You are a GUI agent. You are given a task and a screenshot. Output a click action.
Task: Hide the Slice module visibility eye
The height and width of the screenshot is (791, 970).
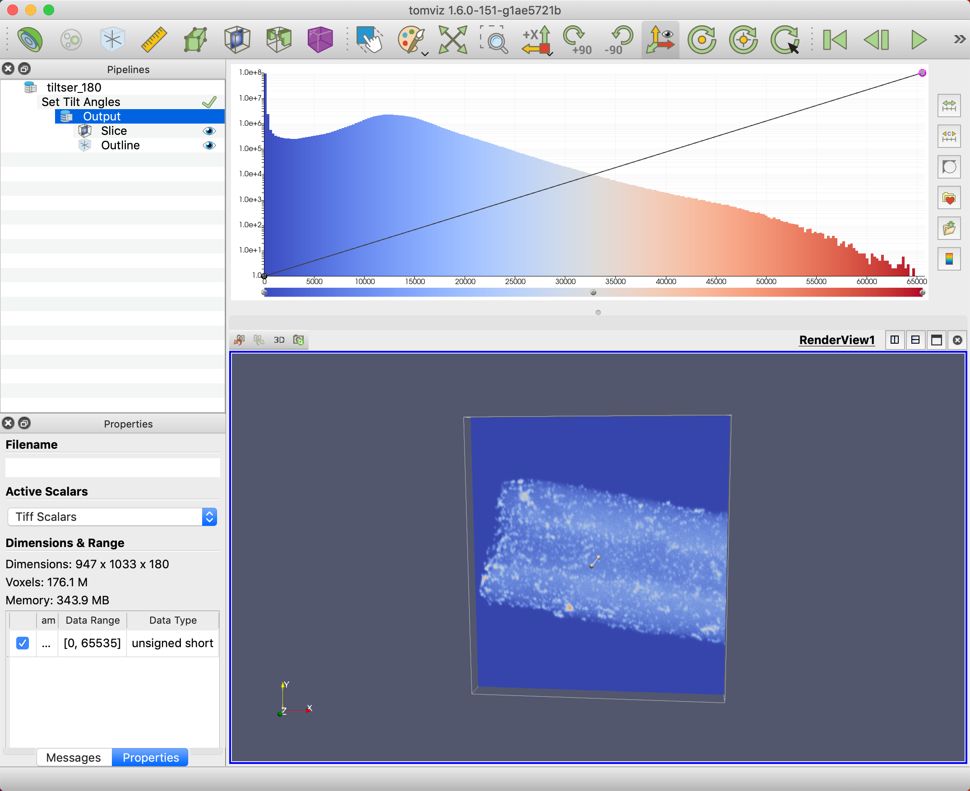209,131
